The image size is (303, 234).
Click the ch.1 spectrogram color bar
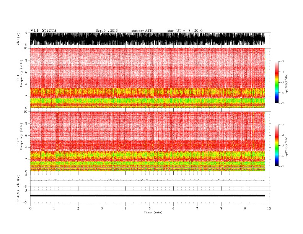point(277,82)
